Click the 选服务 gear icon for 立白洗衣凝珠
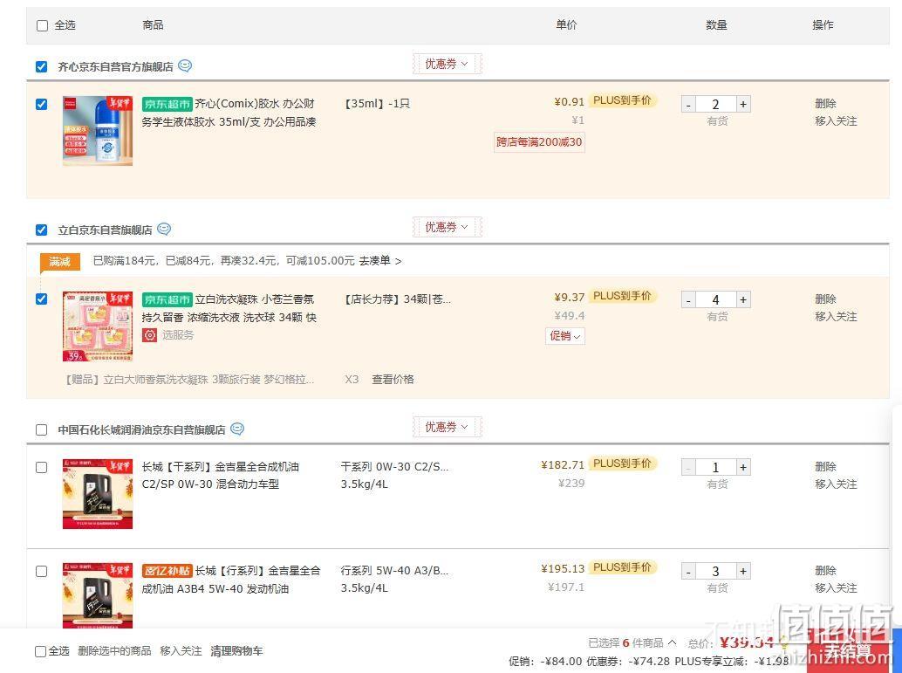The image size is (902, 673). coord(149,335)
